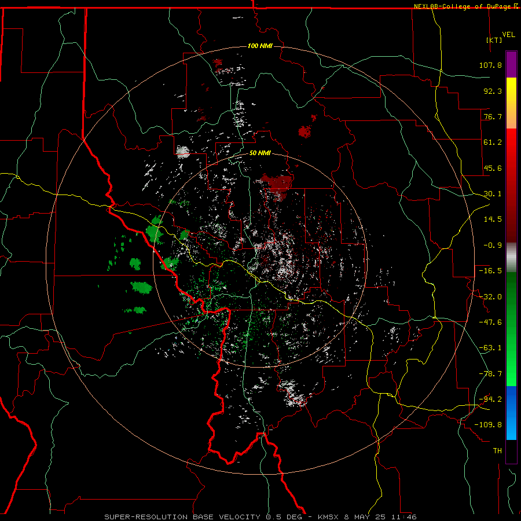521x521 pixels.
Task: Click the yellow-orange segment of the color bar
Action: (511, 103)
